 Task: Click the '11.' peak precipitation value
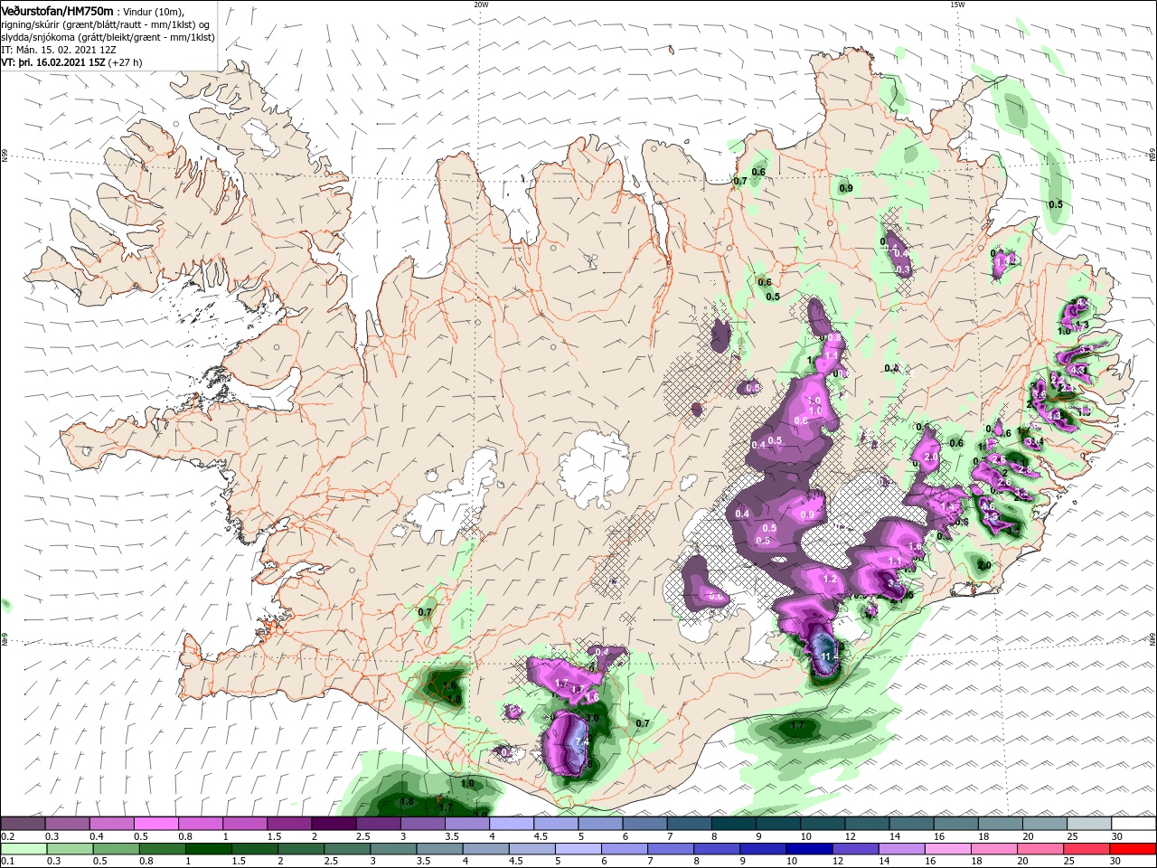pos(827,655)
